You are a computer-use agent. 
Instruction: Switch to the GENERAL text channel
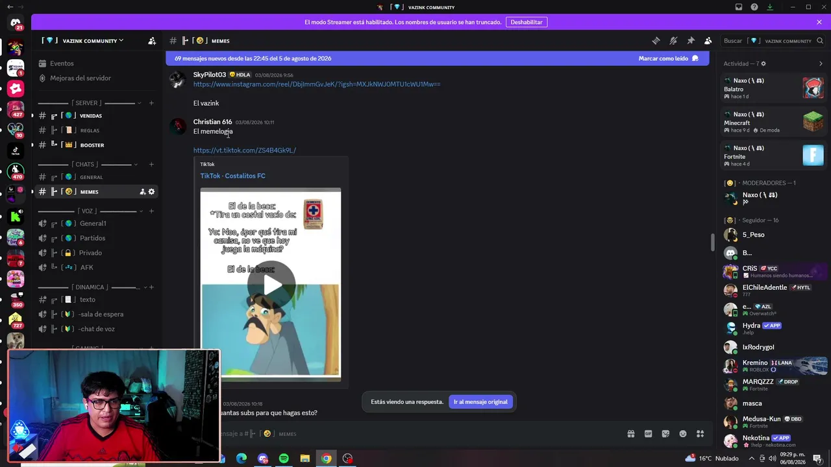[x=98, y=177]
